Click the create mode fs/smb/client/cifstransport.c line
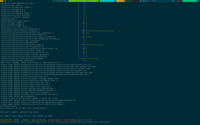This screenshot has height=125, width=200. [26, 92]
